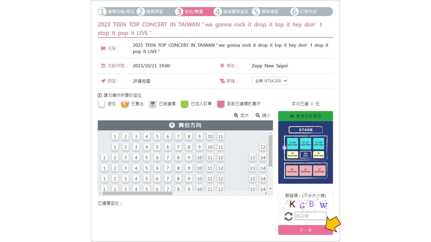Go to step 1 選擇活動/商品
The image size is (431, 242).
[x=117, y=12]
